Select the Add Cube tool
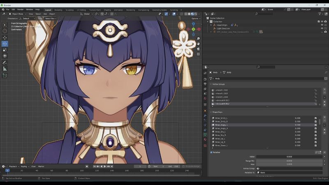The width and height of the screenshot is (329, 185). pos(5,76)
